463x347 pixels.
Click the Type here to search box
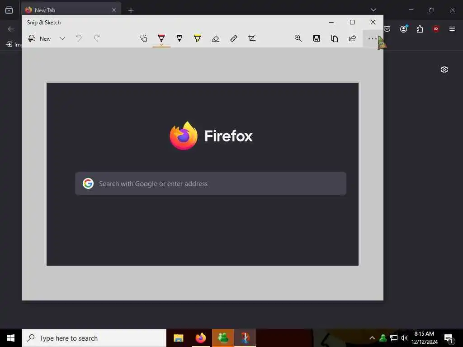(x=94, y=338)
